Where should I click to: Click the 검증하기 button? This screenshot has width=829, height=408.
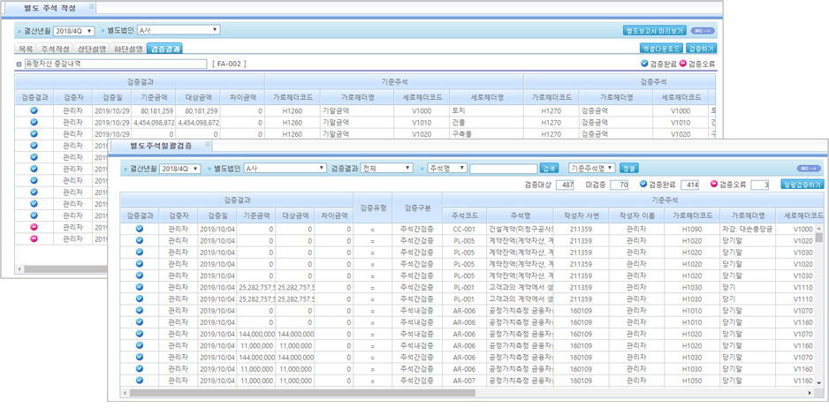(701, 49)
